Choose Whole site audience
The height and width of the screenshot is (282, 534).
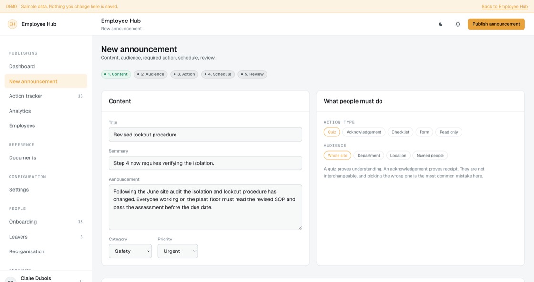(337, 156)
